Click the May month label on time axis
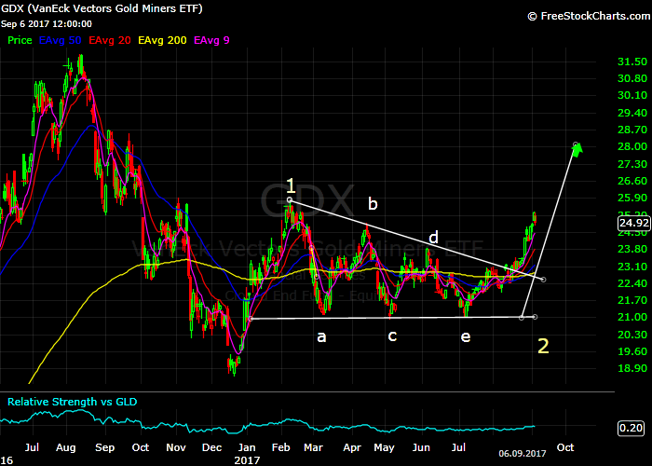The image size is (652, 466). [384, 447]
